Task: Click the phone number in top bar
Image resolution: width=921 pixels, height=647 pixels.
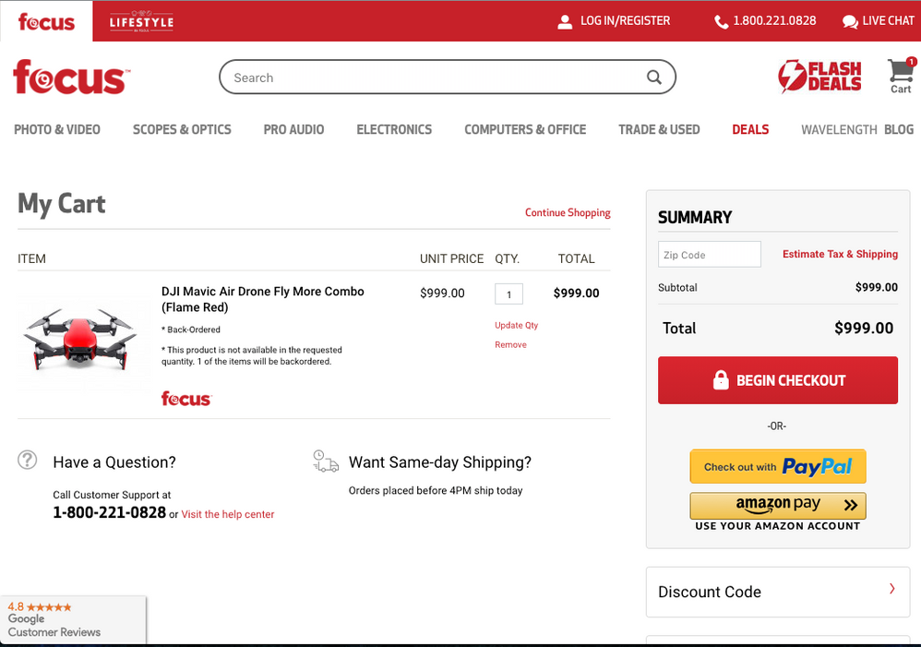Action: point(773,20)
